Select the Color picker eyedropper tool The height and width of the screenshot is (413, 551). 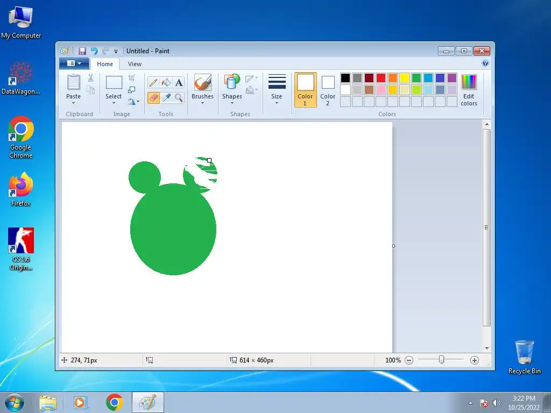pyautogui.click(x=166, y=98)
